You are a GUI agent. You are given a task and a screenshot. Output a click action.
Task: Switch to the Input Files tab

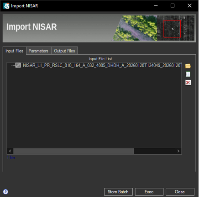click(15, 51)
